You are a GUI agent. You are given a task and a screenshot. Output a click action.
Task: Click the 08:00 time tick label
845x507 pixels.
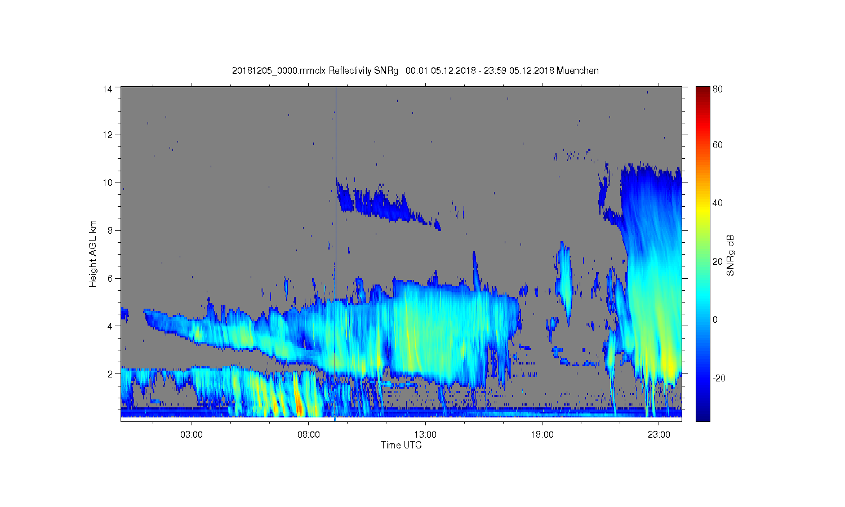tap(309, 435)
